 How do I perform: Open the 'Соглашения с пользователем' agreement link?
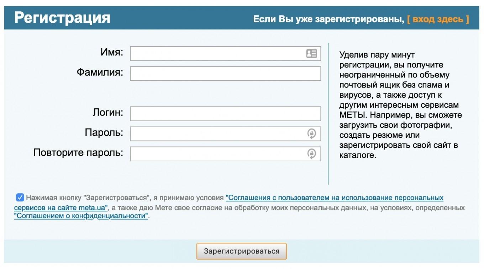pyautogui.click(x=334, y=198)
